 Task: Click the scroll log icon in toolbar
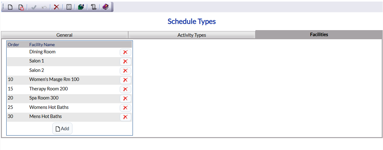93,7
